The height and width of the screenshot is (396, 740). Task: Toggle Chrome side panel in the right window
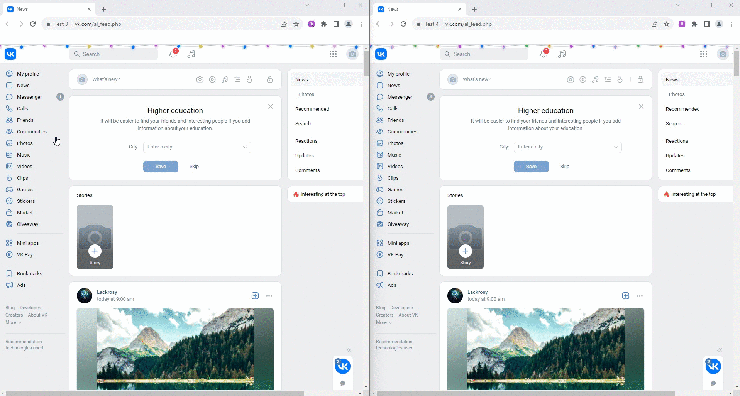(x=707, y=24)
